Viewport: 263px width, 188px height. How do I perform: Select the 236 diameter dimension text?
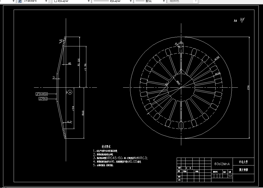point(248,87)
